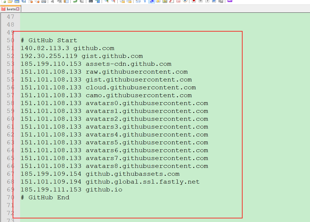Click the github.githubassets.com entry line
Viewport: 310px width, 222px height.
[100, 174]
